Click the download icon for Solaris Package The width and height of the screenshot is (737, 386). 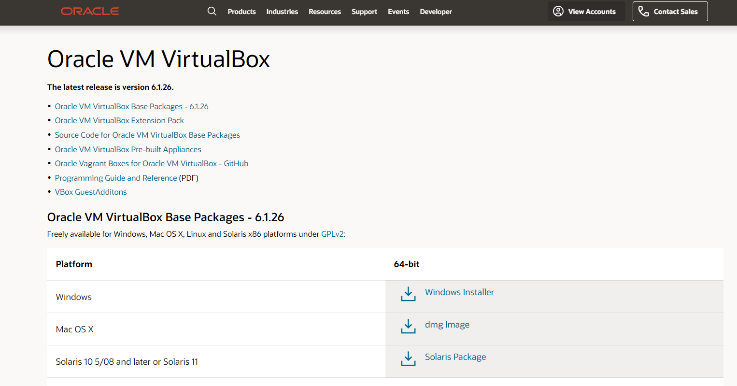click(408, 358)
